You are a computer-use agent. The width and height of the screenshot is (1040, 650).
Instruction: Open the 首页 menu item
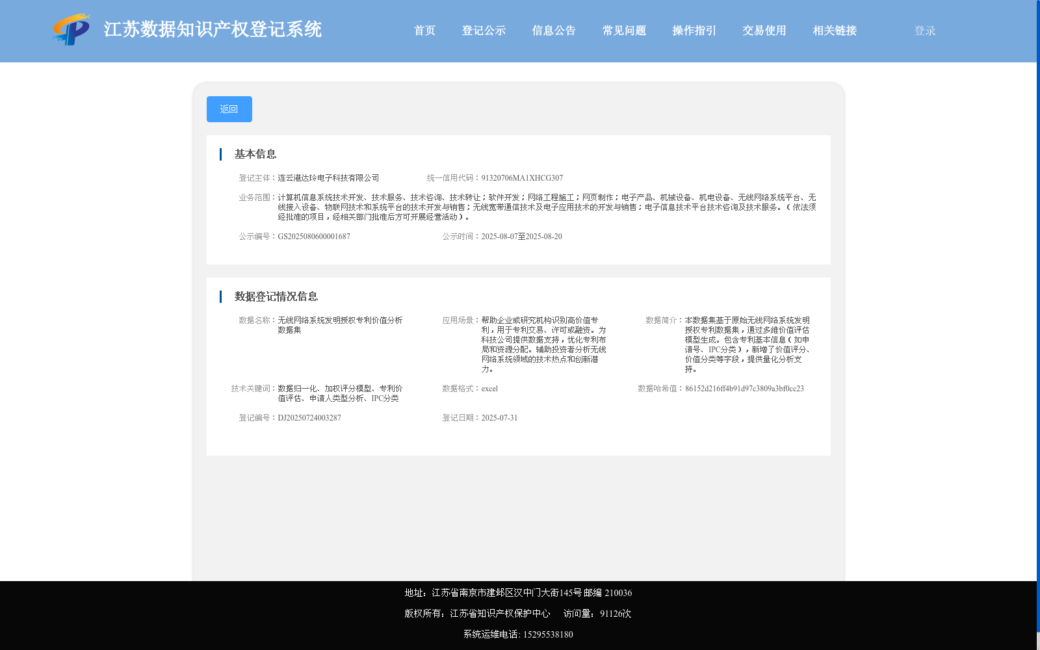click(x=424, y=31)
